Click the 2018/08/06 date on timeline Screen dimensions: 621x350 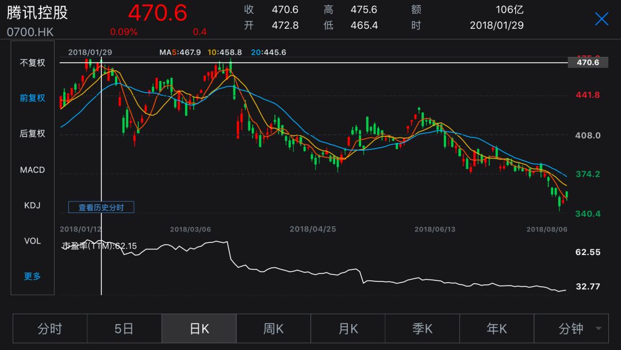pos(547,229)
